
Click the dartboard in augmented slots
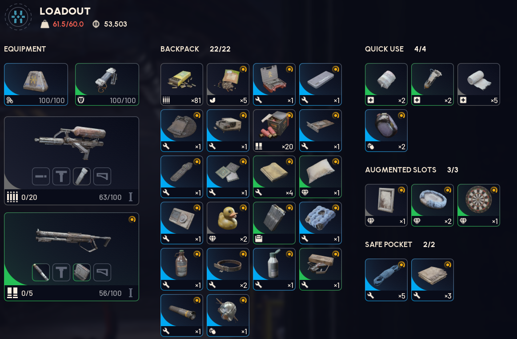point(478,205)
